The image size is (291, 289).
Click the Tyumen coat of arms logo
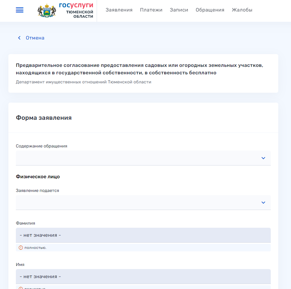pyautogui.click(x=47, y=11)
